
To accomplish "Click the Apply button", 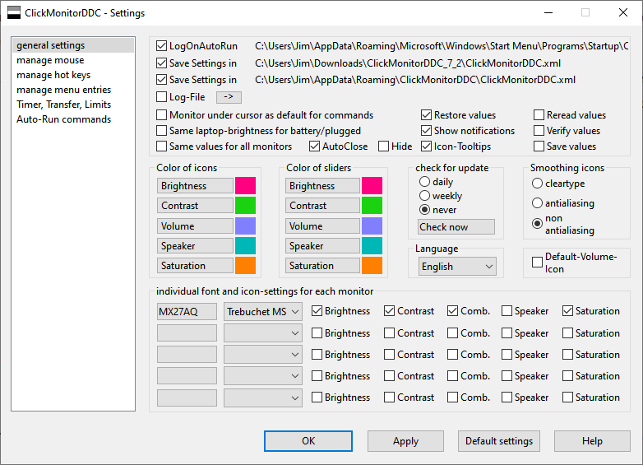I will (405, 441).
